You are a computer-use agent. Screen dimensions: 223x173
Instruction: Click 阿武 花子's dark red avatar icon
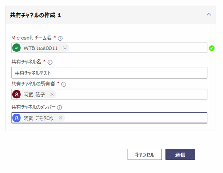pos(16,94)
